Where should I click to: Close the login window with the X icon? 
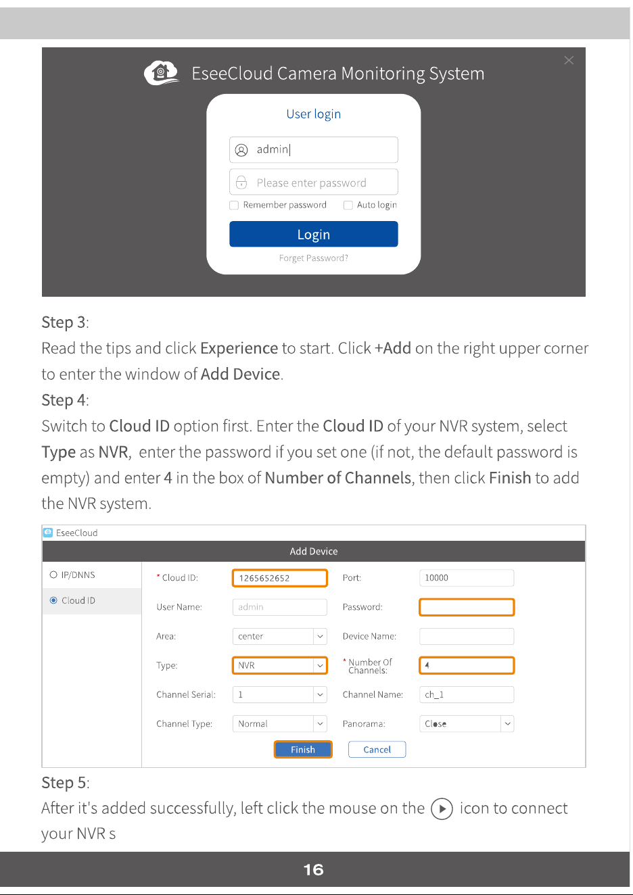coord(569,60)
